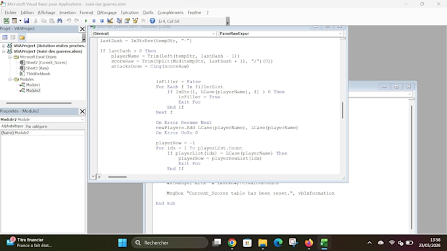Switch to Alphabétique properties tab
Image resolution: width=447 pixels, height=251 pixels.
point(12,126)
